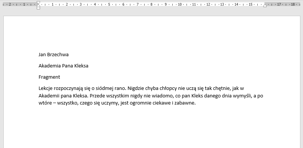This screenshot has height=148, width=303.
Task: Click the word "chętnie"
Action: [221, 89]
